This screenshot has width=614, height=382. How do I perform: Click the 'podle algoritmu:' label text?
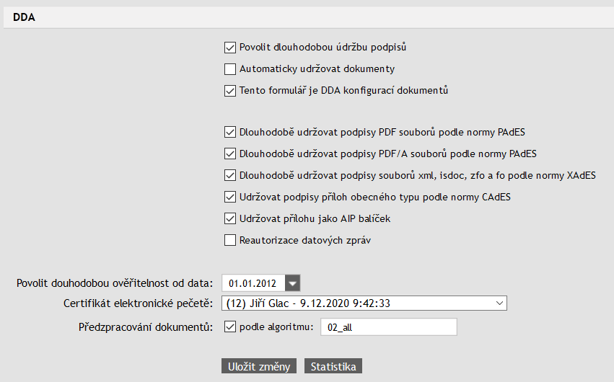277,327
